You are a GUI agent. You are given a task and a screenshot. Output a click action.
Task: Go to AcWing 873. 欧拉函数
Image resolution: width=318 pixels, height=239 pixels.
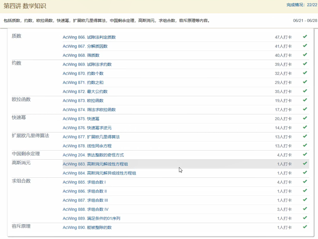[x=83, y=101]
